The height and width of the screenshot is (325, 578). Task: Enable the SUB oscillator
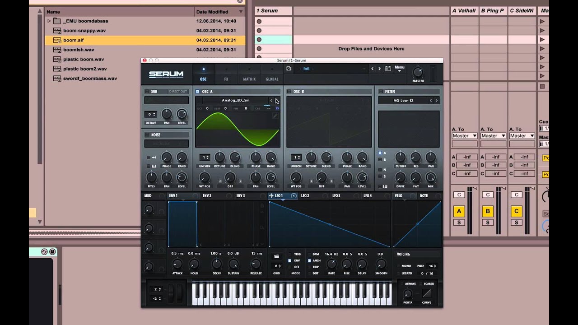pyautogui.click(x=147, y=92)
